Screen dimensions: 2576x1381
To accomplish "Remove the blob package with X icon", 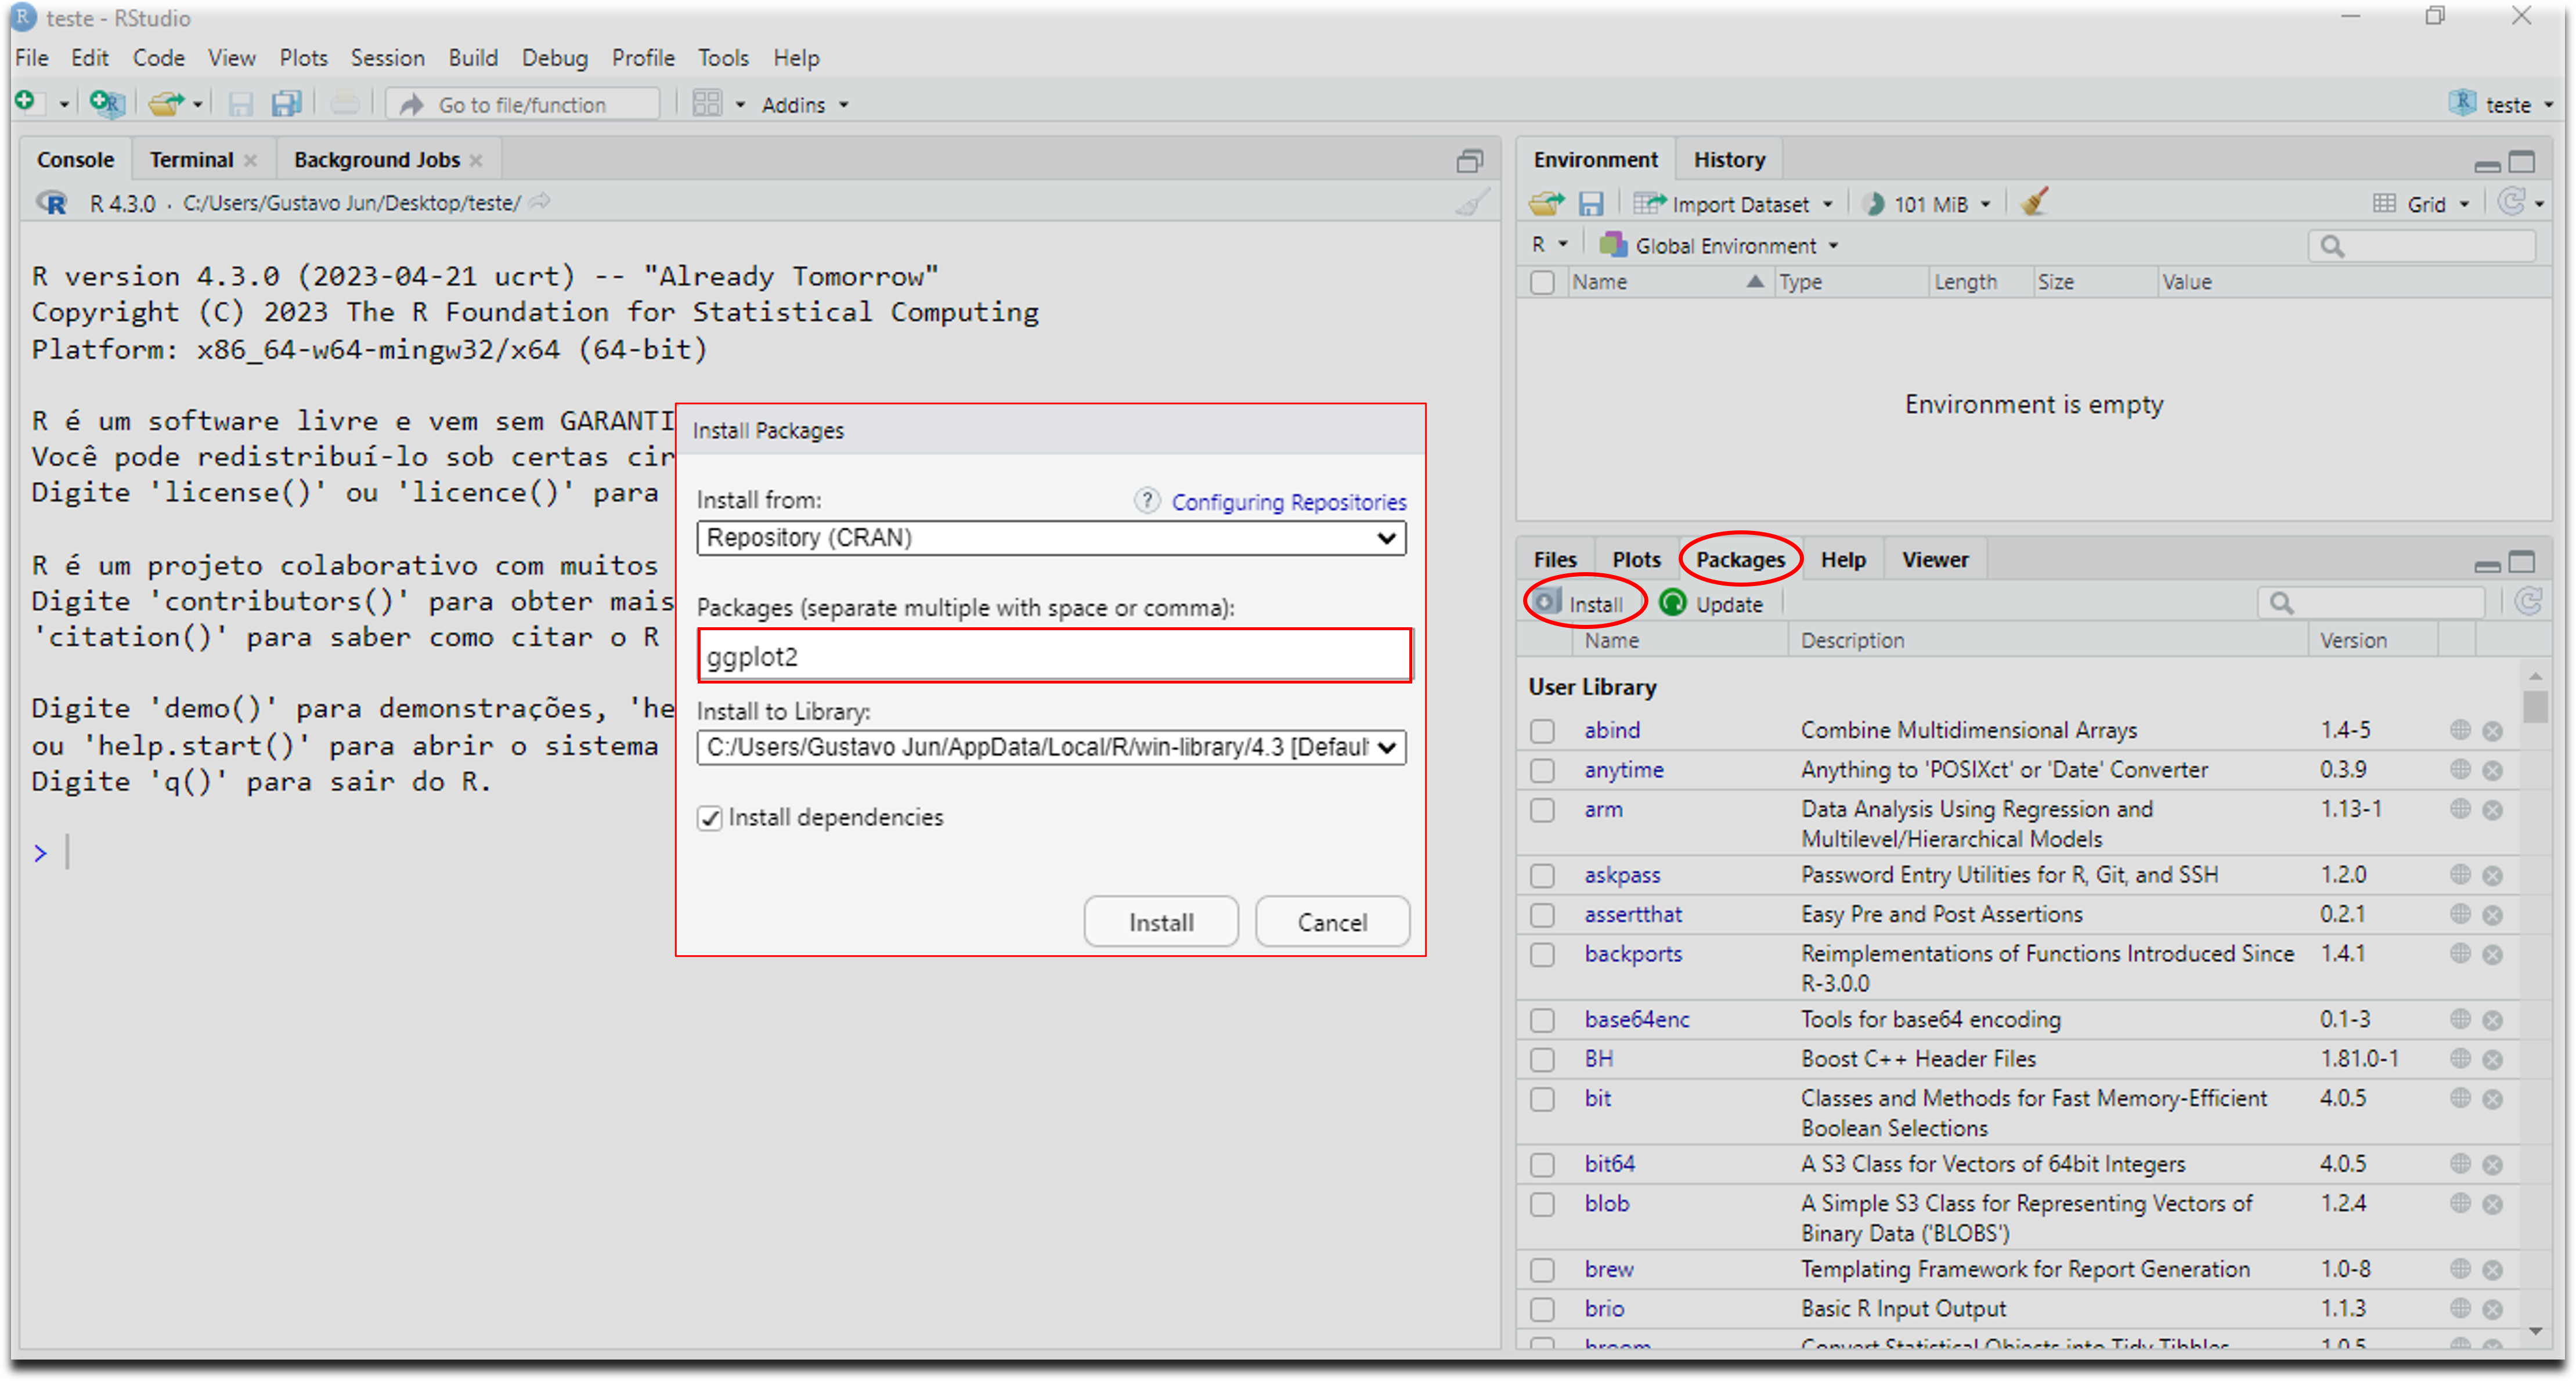I will pos(2493,1204).
